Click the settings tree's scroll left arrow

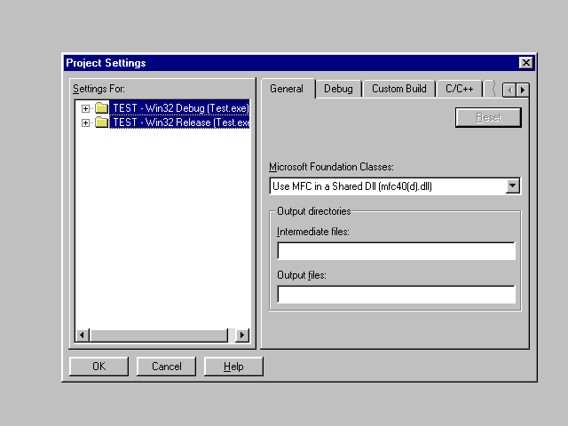[83, 335]
